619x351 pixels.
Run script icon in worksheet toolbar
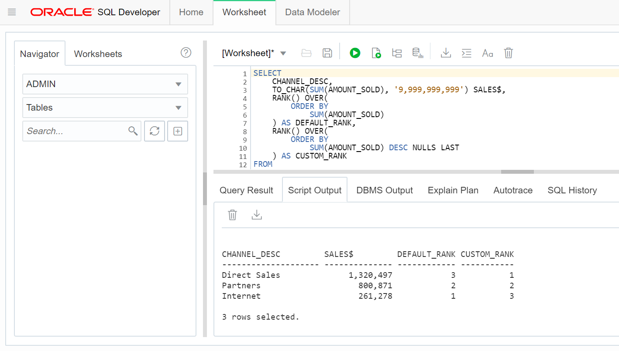376,53
